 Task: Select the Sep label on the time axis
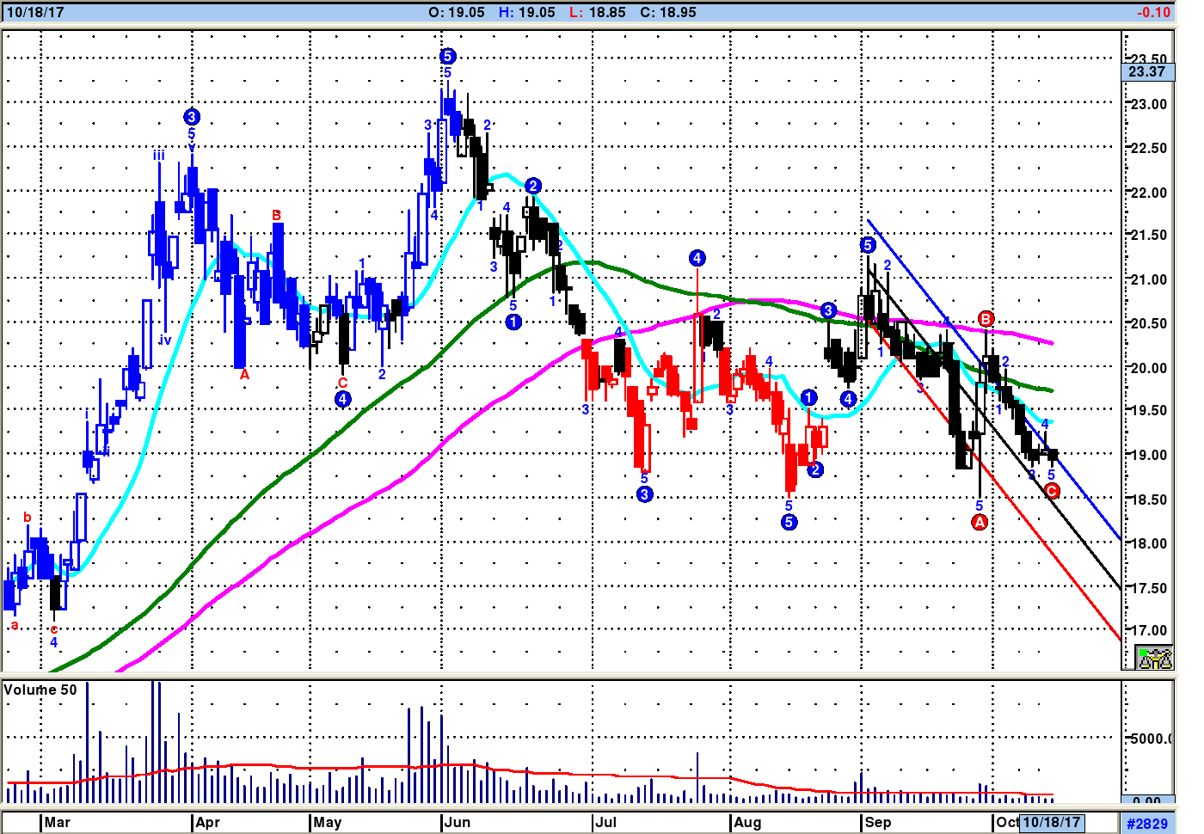878,822
